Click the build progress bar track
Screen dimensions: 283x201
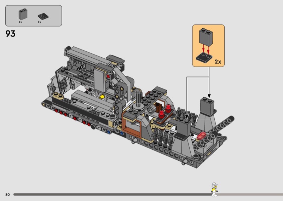point(106,194)
